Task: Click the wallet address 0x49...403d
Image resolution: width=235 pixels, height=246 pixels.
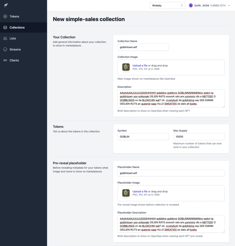Action: coord(202,6)
